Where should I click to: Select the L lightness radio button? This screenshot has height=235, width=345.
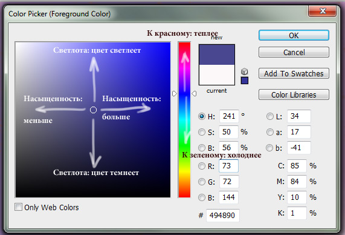point(269,116)
